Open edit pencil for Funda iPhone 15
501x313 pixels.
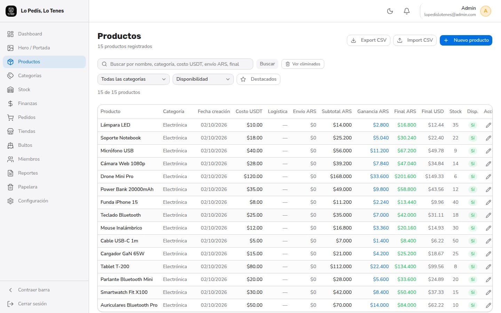pyautogui.click(x=488, y=202)
